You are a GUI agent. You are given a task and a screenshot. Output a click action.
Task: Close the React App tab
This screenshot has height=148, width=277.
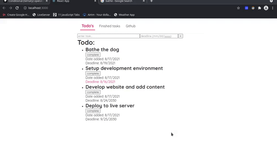click(x=95, y=1)
